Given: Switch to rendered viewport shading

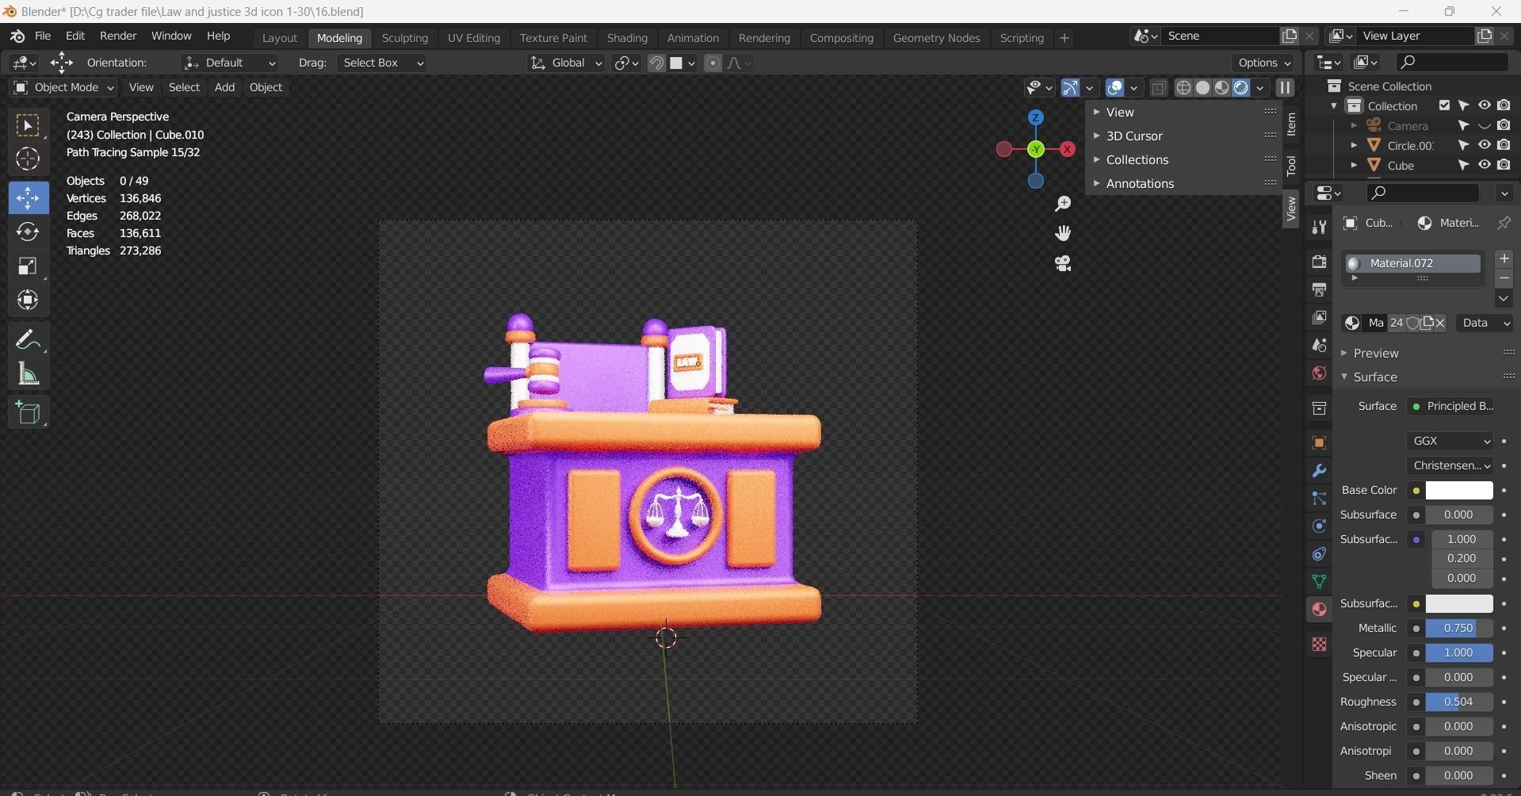Looking at the screenshot, I should (1240, 88).
